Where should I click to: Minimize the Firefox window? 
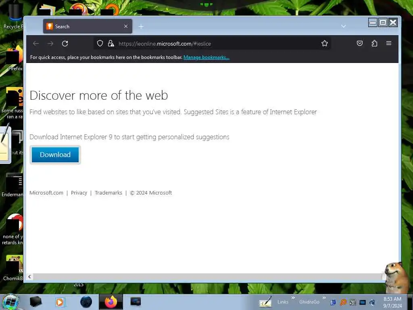tap(373, 23)
